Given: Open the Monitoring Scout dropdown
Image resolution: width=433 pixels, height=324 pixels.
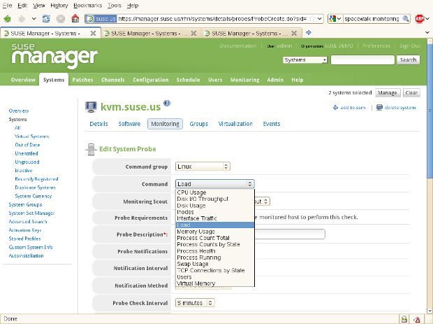Looking at the screenshot, I should point(263,201).
